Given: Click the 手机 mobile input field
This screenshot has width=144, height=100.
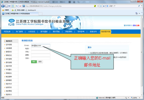Looking at the screenshot, I should coord(41,52).
